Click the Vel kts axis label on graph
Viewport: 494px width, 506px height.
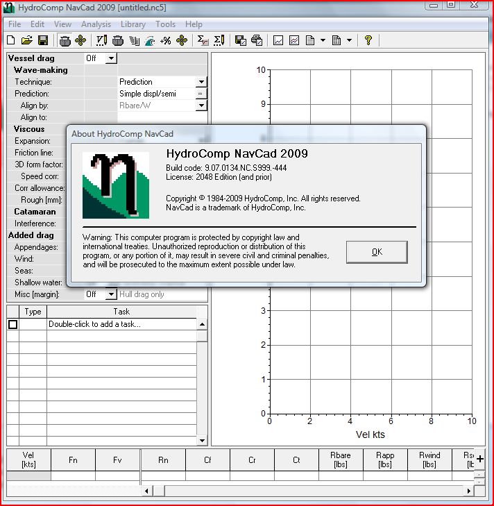coord(370,435)
